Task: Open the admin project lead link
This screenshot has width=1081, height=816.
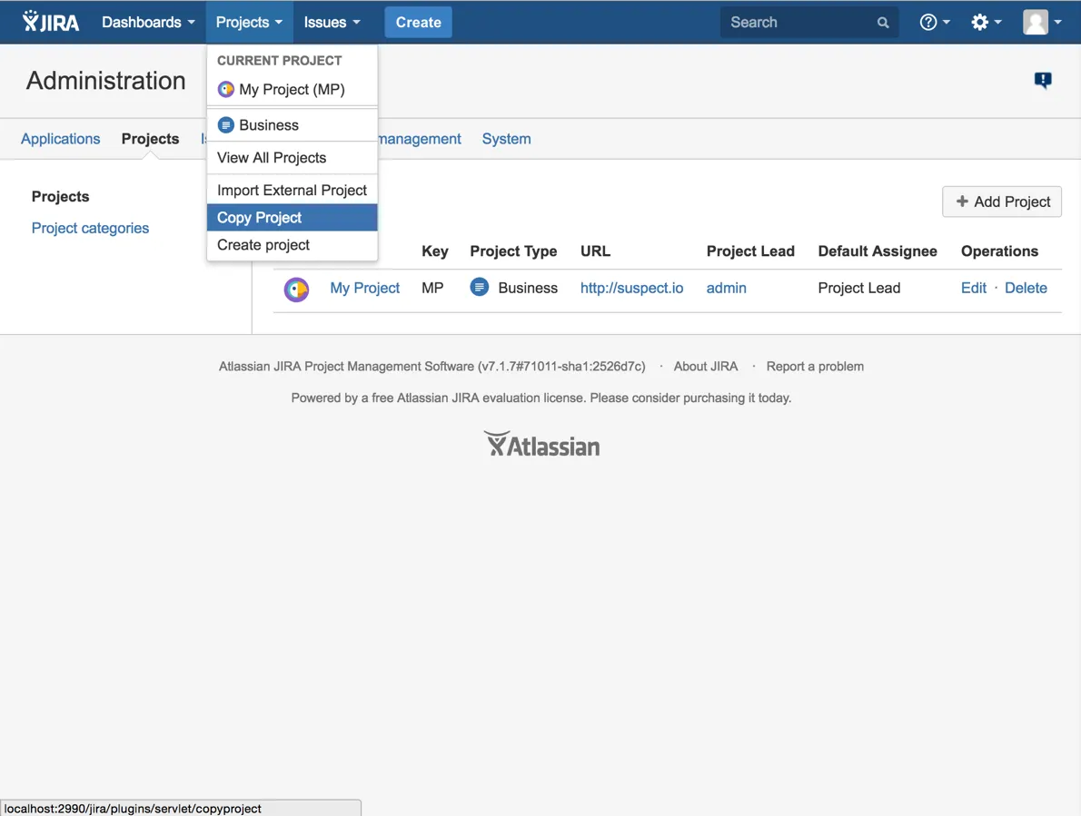Action: 726,288
